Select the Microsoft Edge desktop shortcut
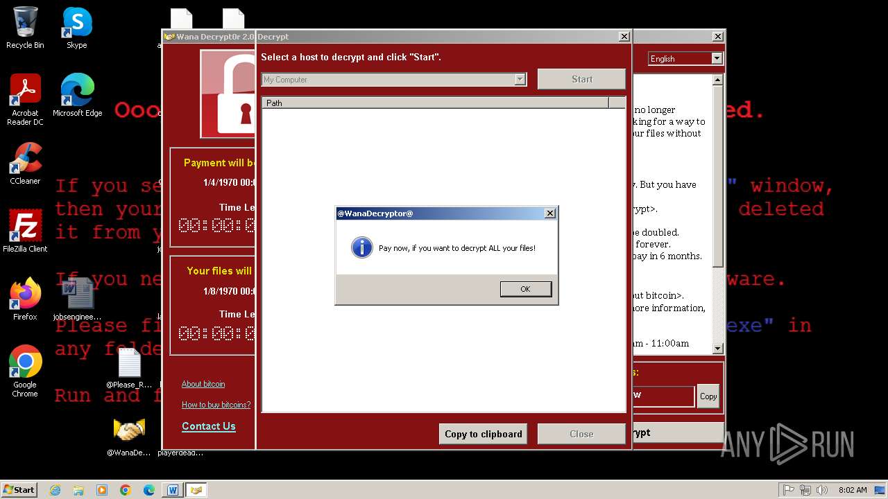Image resolution: width=888 pixels, height=499 pixels. [x=77, y=96]
